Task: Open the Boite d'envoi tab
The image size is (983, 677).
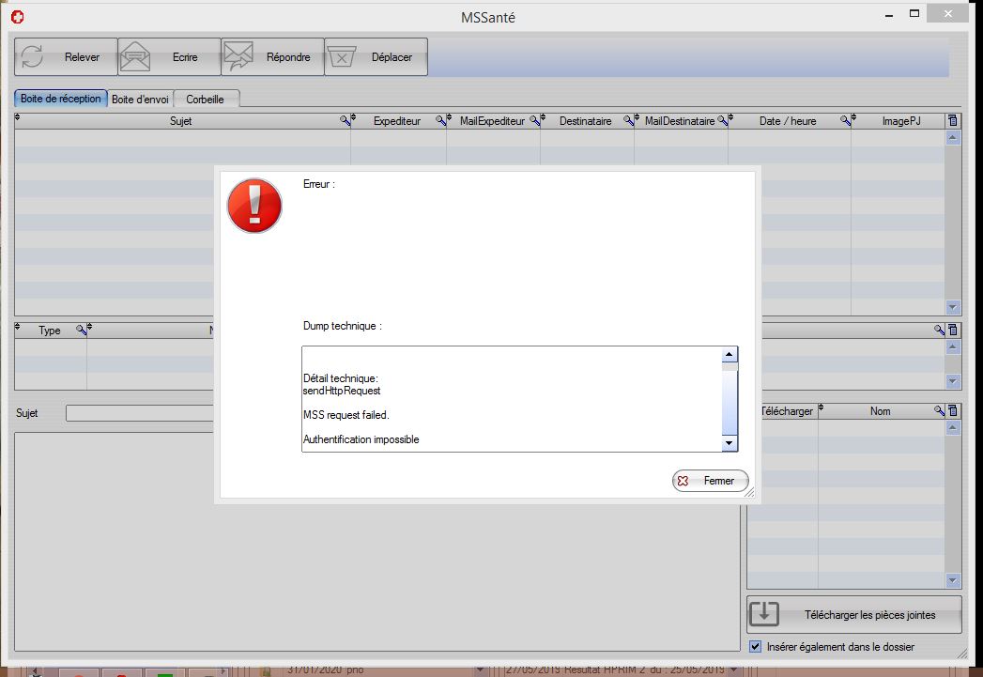Action: pyautogui.click(x=141, y=99)
